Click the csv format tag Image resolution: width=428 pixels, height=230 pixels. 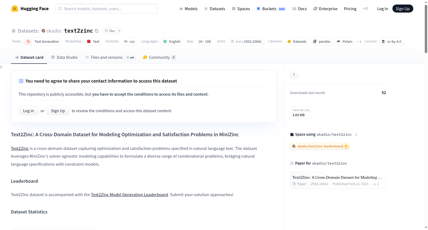(129, 41)
